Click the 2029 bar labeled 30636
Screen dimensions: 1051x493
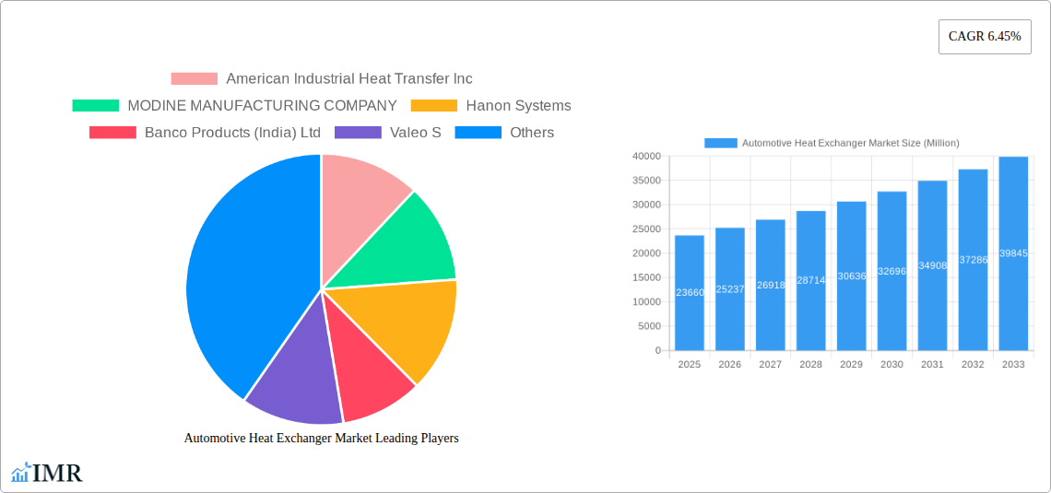[x=851, y=276]
